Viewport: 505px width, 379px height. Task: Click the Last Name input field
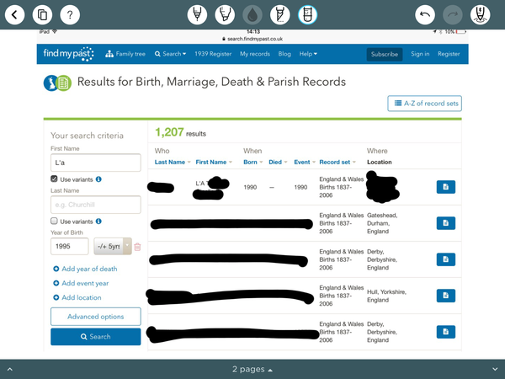tap(95, 205)
